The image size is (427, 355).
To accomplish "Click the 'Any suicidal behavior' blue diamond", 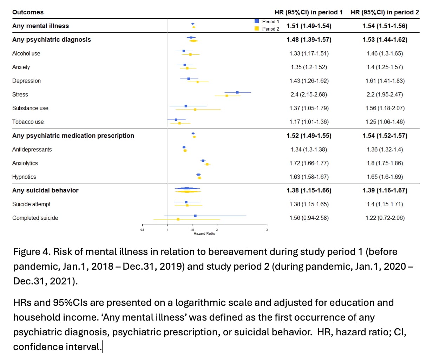I will click(x=187, y=188).
